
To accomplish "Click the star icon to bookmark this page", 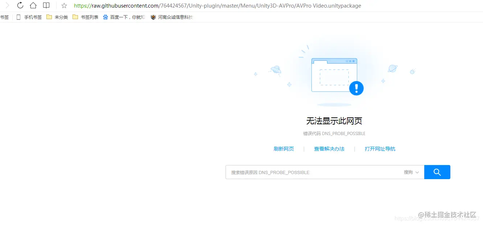I will (x=64, y=5).
